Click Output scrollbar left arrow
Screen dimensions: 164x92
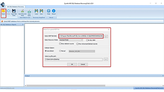26,85
